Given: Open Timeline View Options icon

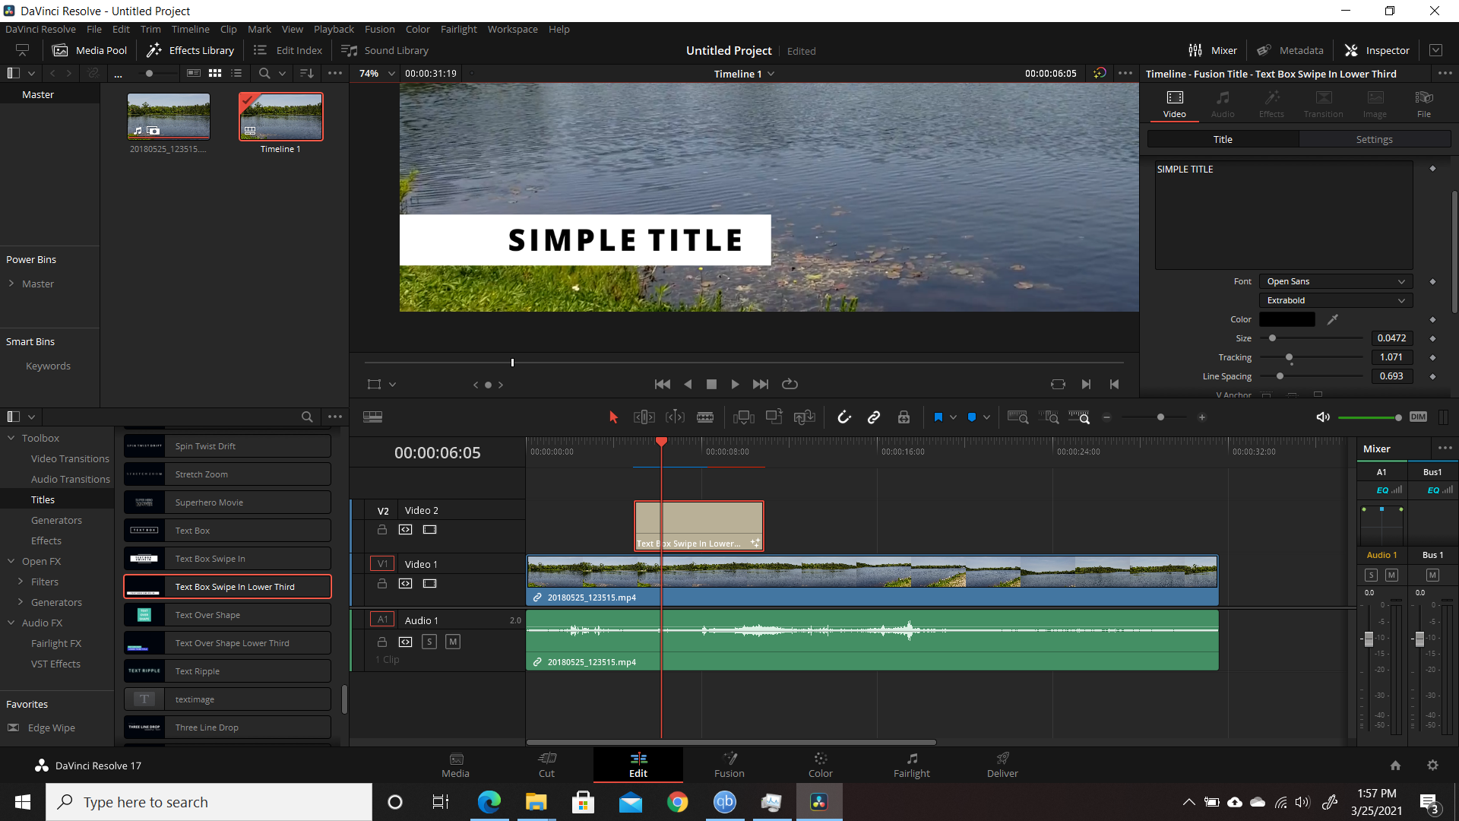Looking at the screenshot, I should 372,417.
